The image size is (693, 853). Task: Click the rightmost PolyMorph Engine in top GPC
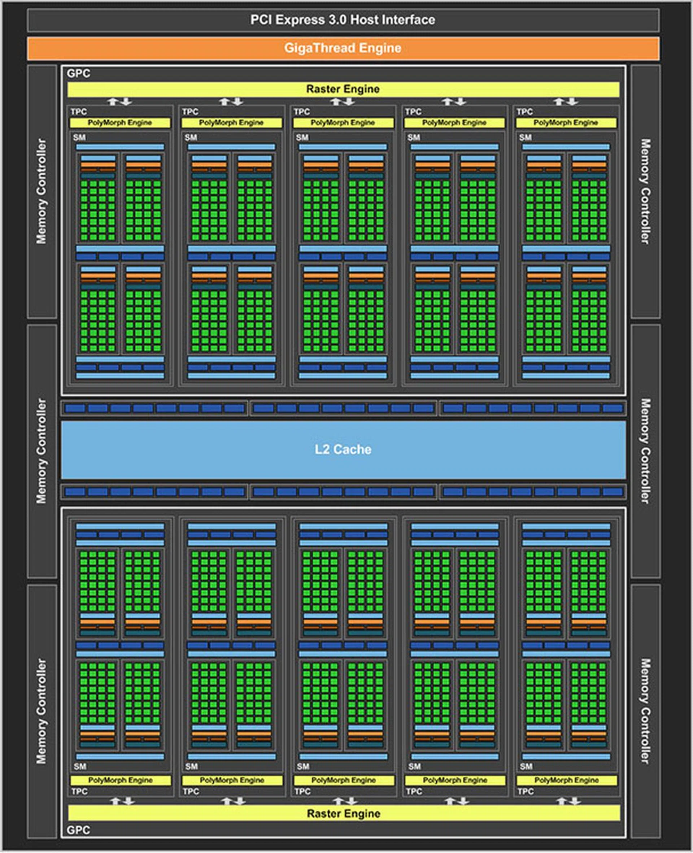point(566,122)
